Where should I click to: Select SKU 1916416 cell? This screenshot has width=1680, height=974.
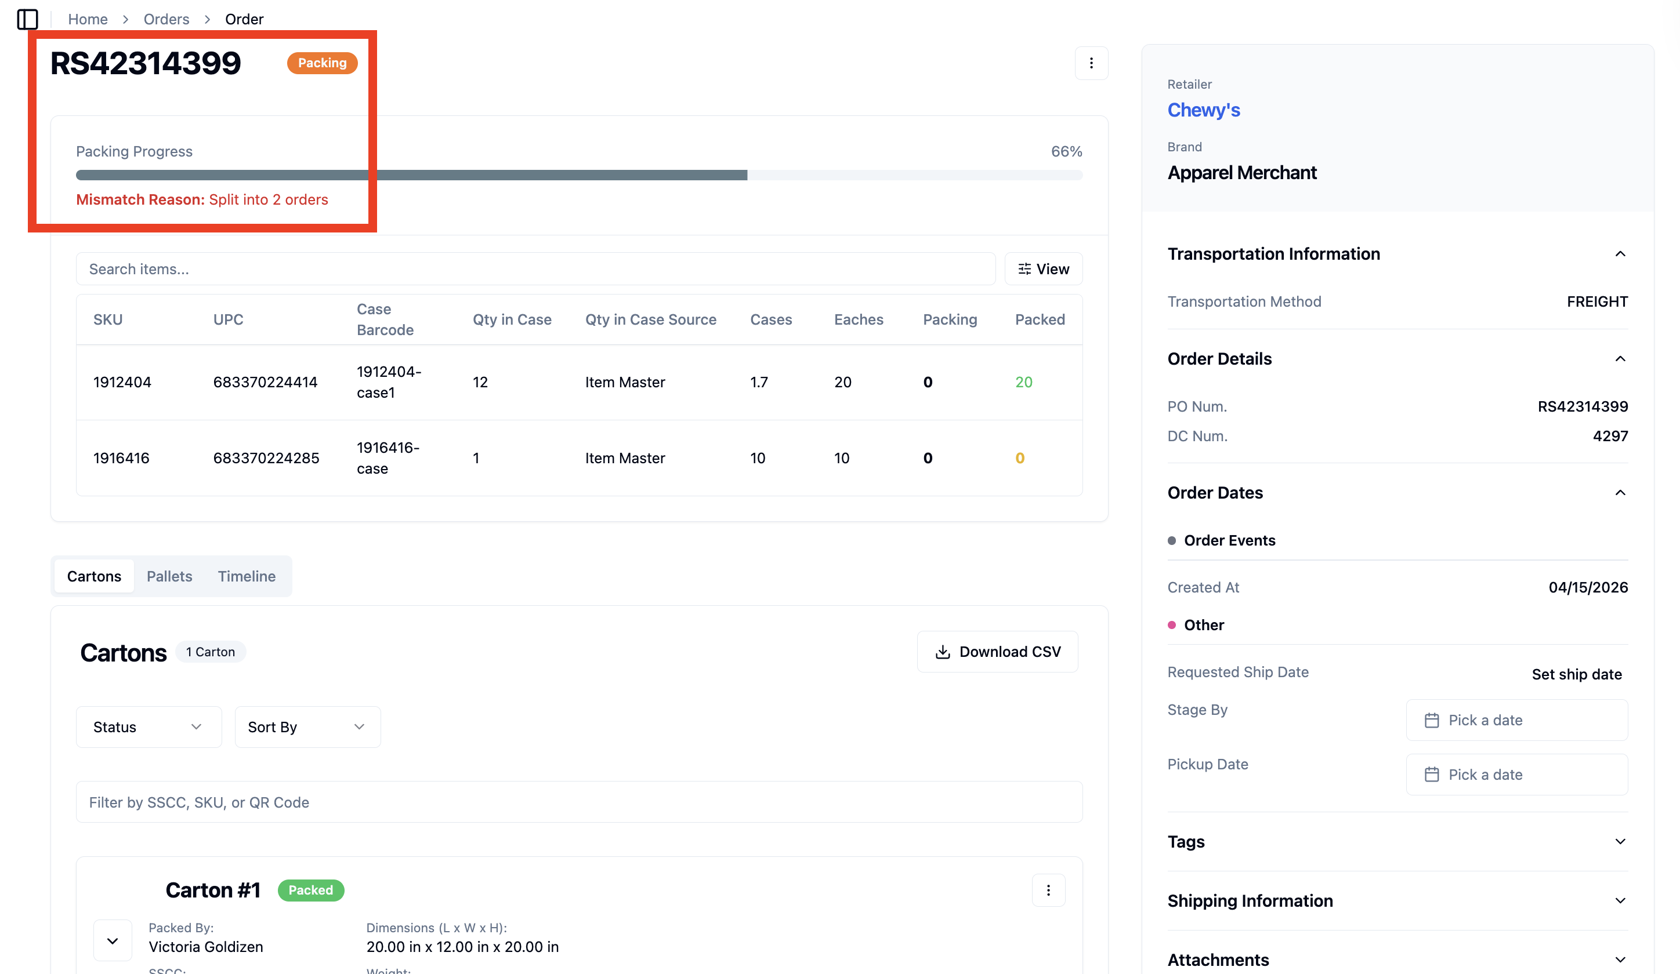[121, 459]
